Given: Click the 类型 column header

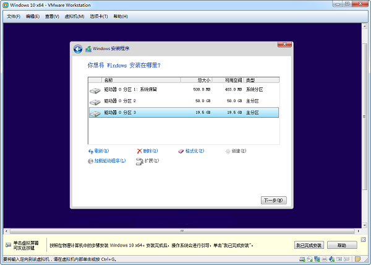Looking at the screenshot, I should 262,80.
